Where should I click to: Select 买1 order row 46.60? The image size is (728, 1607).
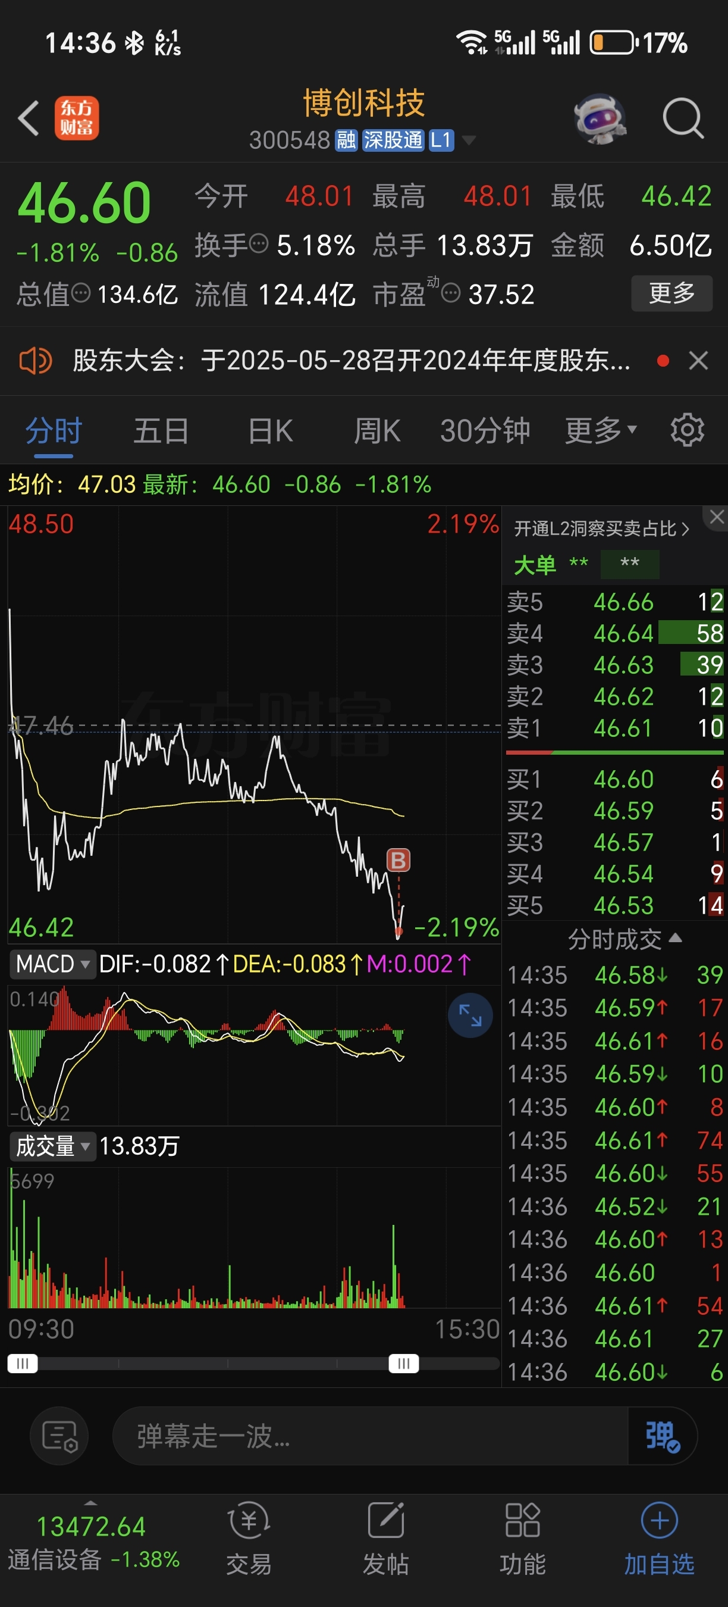[614, 779]
